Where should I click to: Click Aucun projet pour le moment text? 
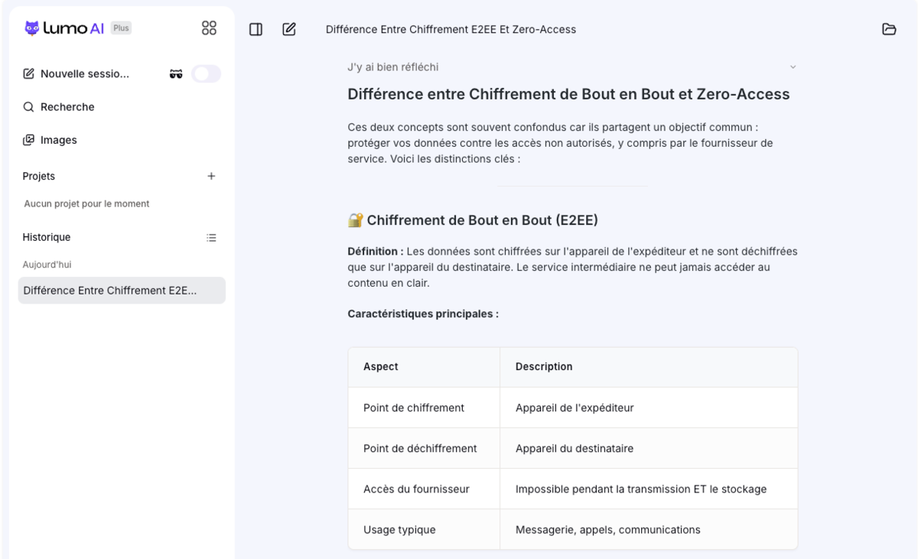click(86, 204)
